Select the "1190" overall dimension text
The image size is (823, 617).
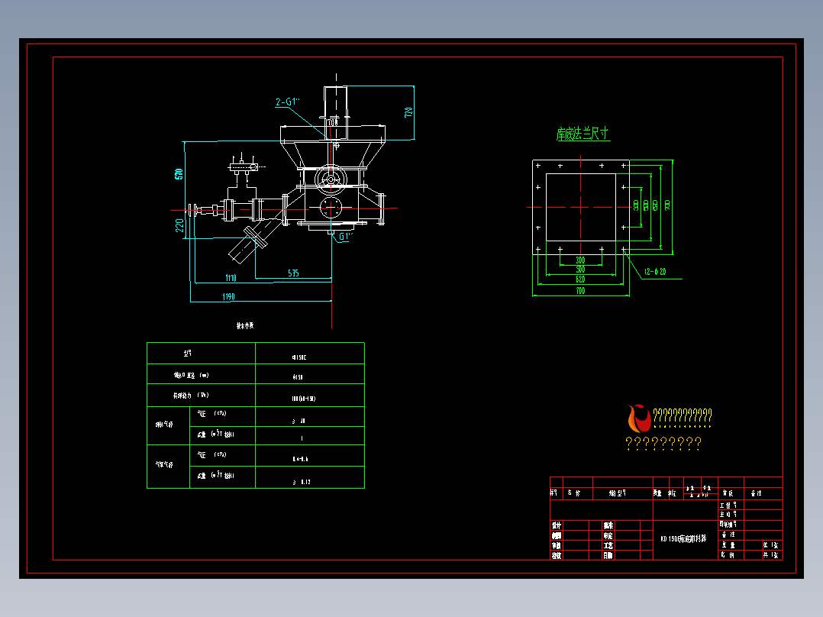[229, 297]
